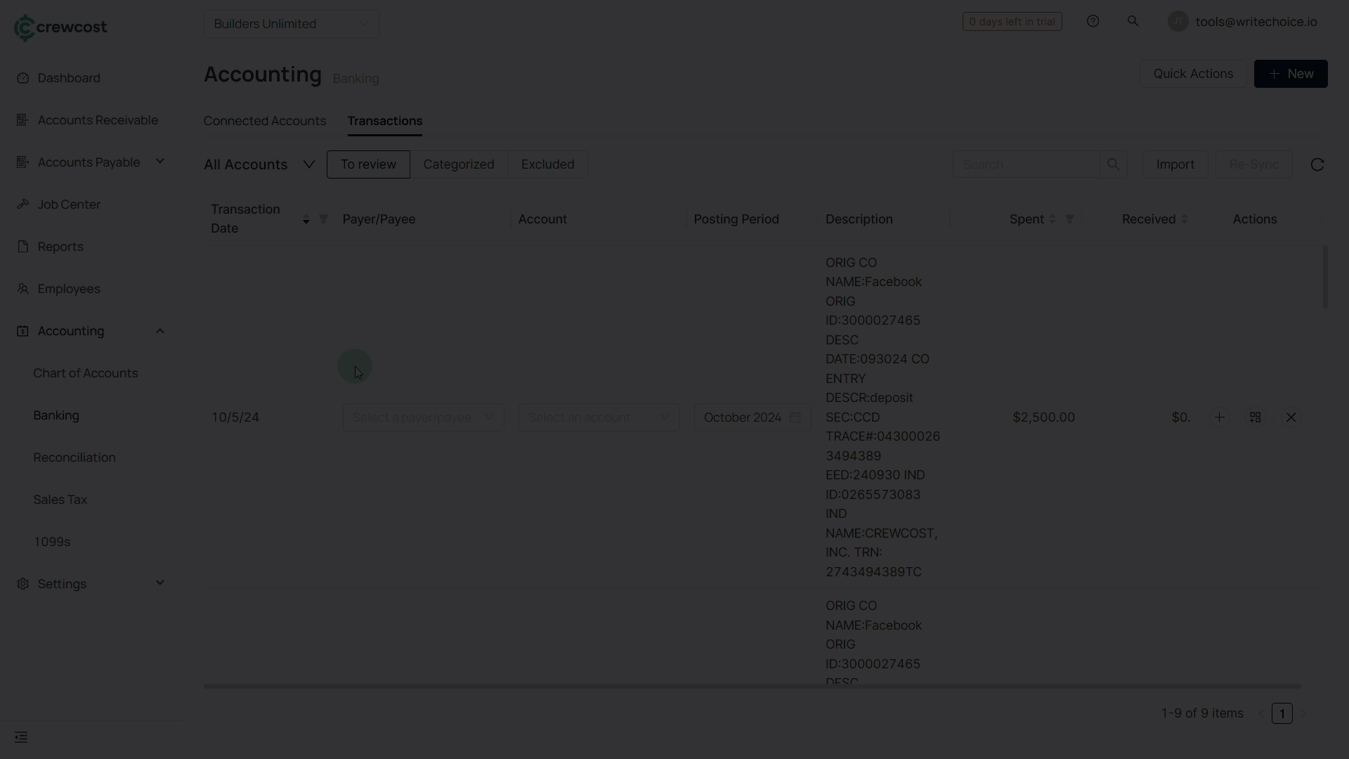Collapse the sidebar menu icon
Image resolution: width=1349 pixels, height=759 pixels.
pos(21,737)
